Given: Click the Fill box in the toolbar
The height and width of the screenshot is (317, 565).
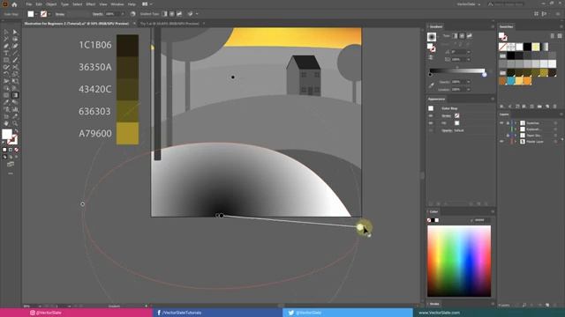Looking at the screenshot, I should coord(6,134).
